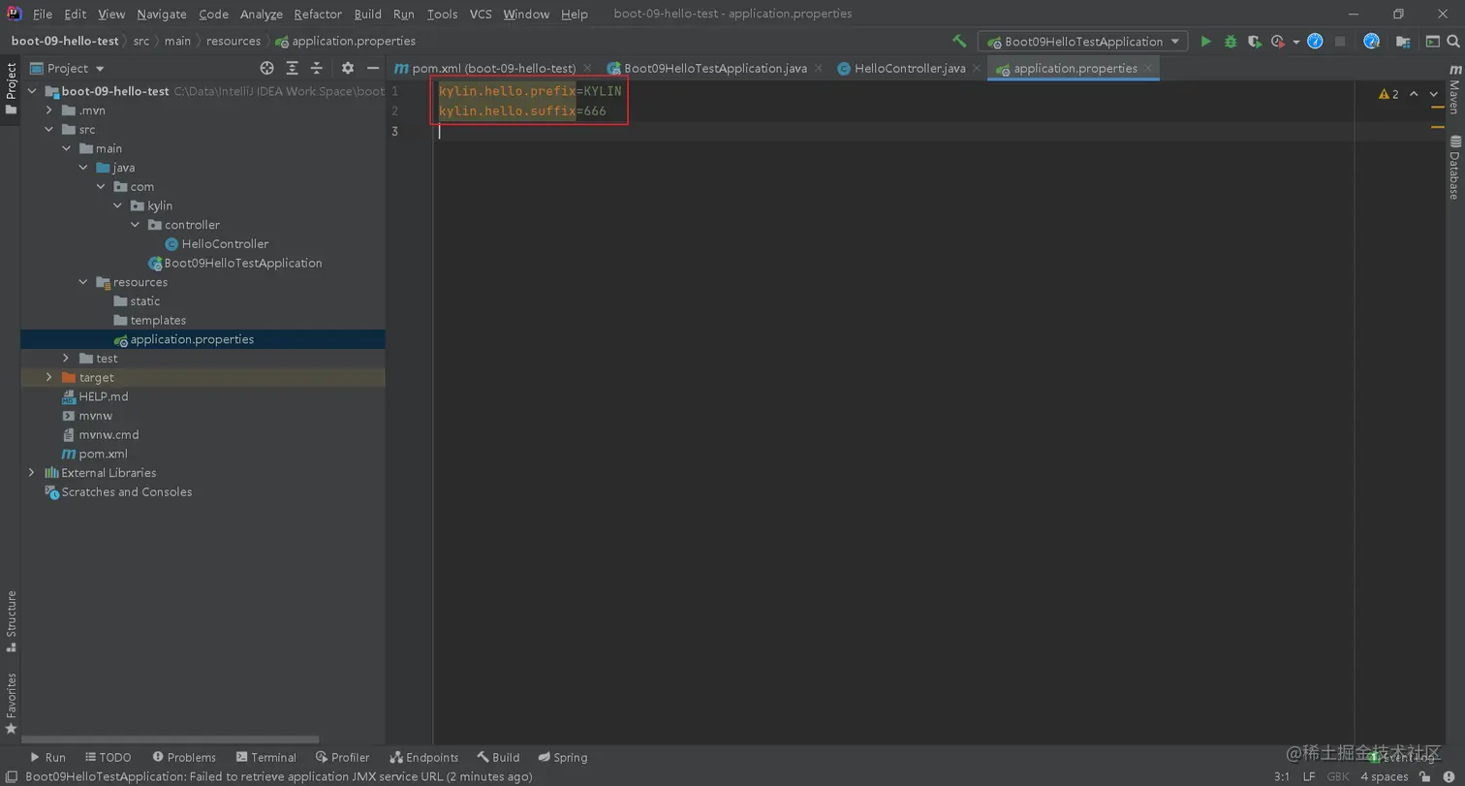
Task: Open the Spring tool window
Action: [563, 758]
